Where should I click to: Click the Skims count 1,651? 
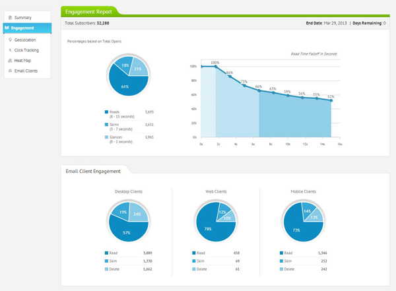(x=149, y=124)
